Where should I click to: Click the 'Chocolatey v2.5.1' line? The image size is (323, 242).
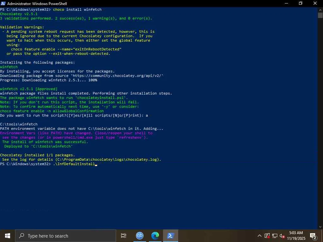pos(19,14)
